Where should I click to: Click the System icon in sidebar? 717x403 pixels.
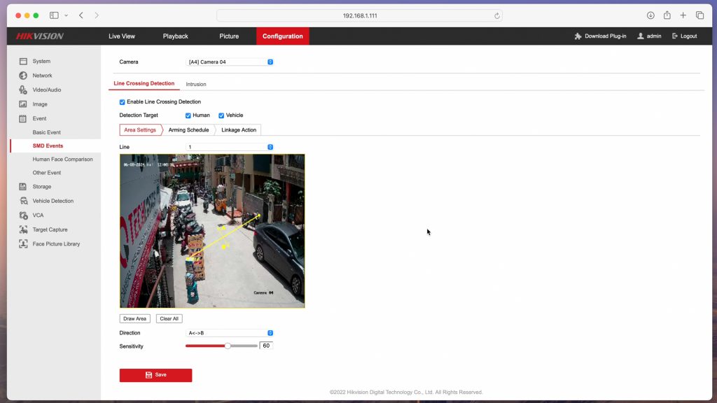23,62
